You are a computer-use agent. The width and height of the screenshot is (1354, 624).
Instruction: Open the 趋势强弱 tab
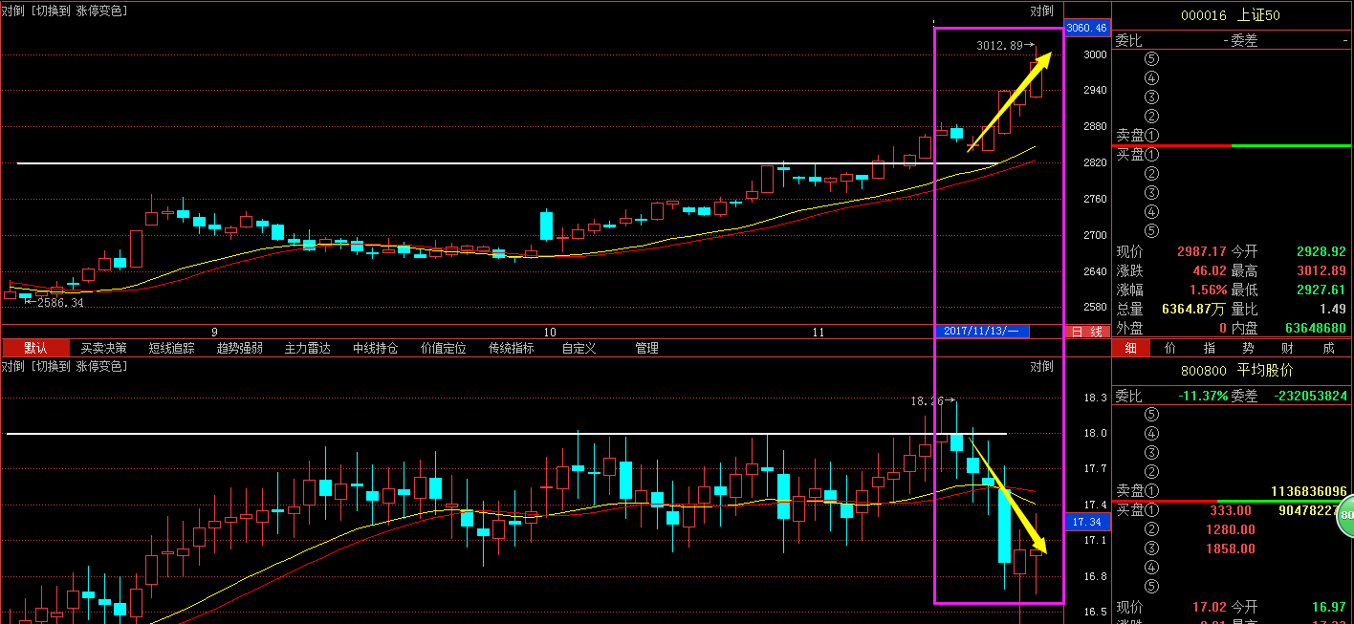pyautogui.click(x=239, y=348)
